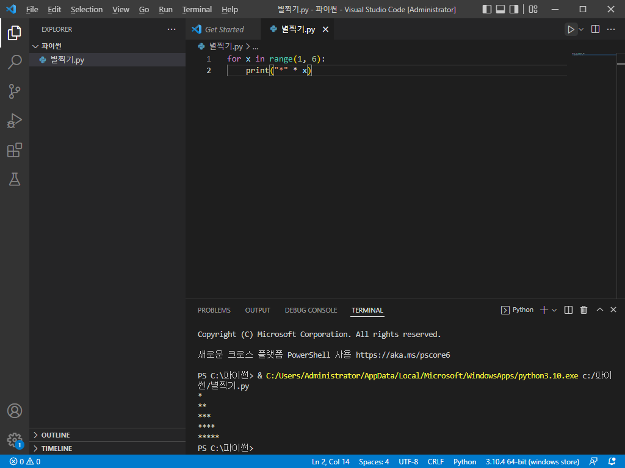
Task: Open editor More Actions ellipsis
Action: [x=610, y=29]
